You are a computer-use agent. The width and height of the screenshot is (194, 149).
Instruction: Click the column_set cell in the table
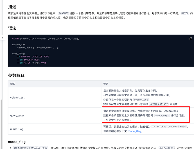(x=17, y=97)
